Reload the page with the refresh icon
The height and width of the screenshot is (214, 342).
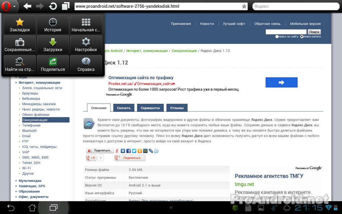(53, 6)
